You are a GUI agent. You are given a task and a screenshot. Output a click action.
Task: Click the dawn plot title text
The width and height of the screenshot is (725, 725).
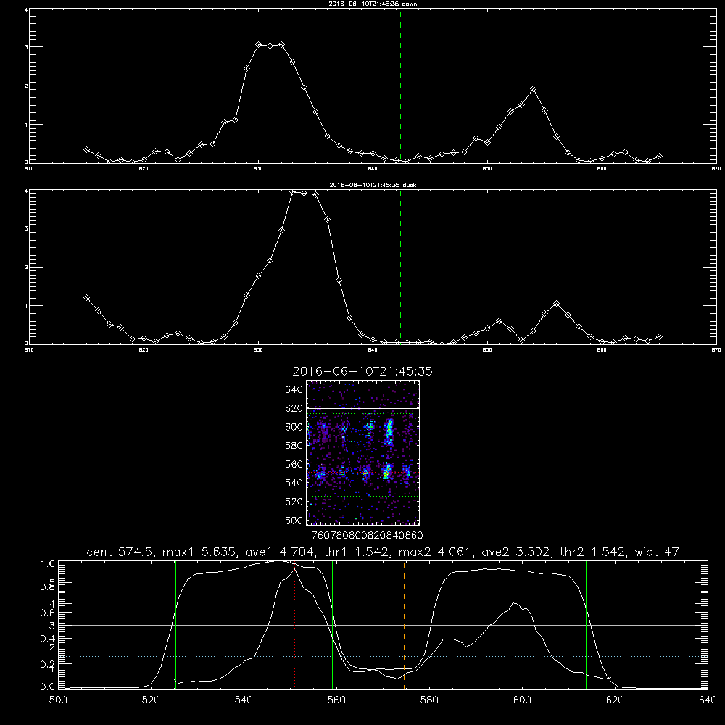pyautogui.click(x=373, y=3)
